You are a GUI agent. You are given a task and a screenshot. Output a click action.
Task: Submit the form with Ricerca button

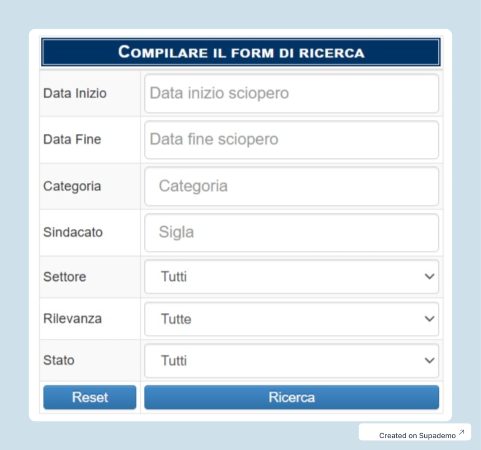[291, 397]
